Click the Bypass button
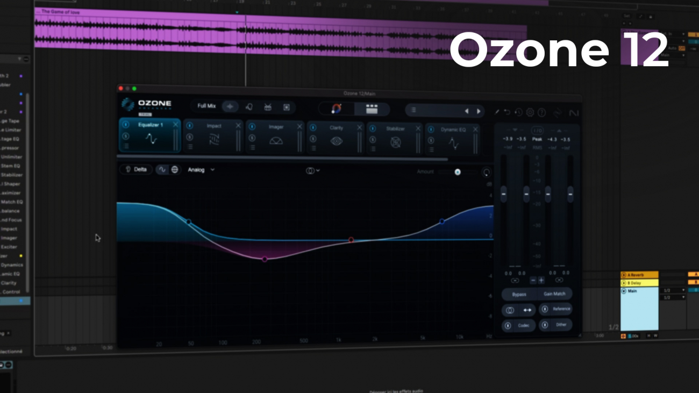The image size is (699, 393). pyautogui.click(x=519, y=294)
